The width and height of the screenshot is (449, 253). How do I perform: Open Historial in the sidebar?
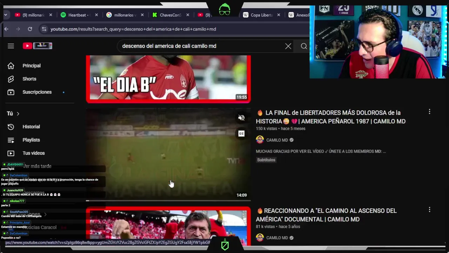point(31,126)
